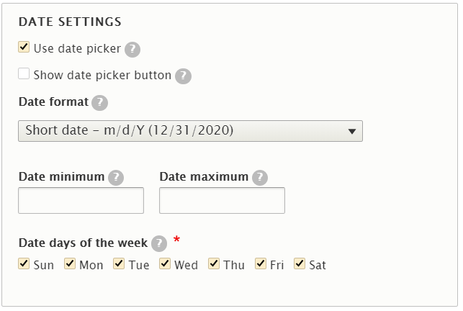Disable the Thu day checkbox

[x=214, y=263]
